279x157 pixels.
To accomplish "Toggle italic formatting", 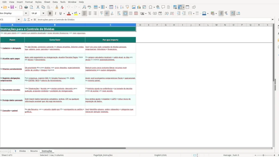I will click(55, 13).
